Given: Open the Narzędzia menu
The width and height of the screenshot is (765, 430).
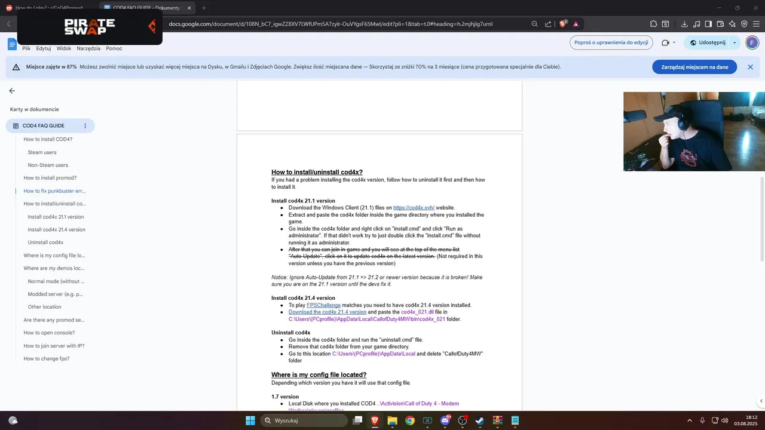Looking at the screenshot, I should coord(88,48).
